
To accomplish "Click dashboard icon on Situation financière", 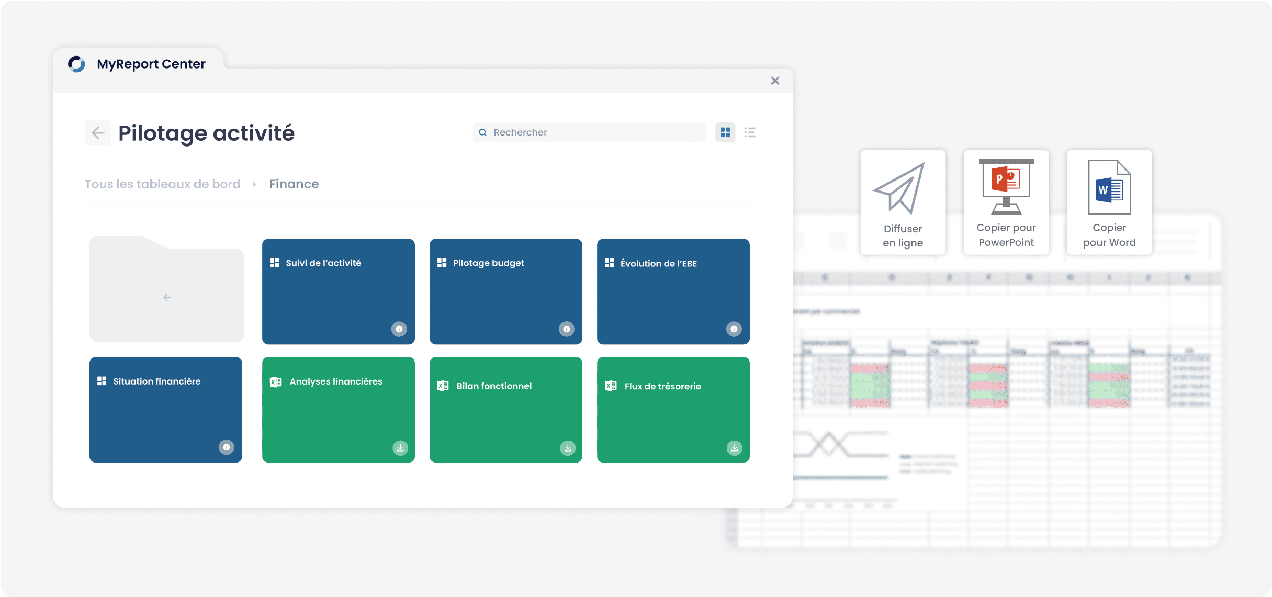I will [102, 381].
